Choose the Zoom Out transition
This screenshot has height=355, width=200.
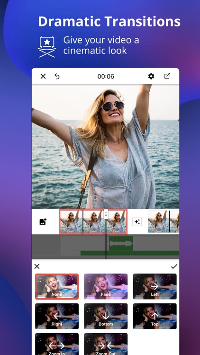(x=106, y=344)
